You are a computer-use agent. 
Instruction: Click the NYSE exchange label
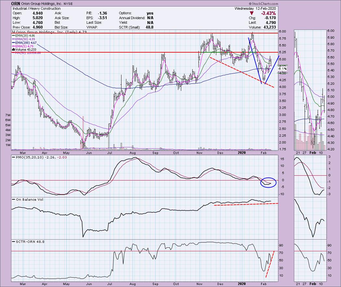(68, 4)
